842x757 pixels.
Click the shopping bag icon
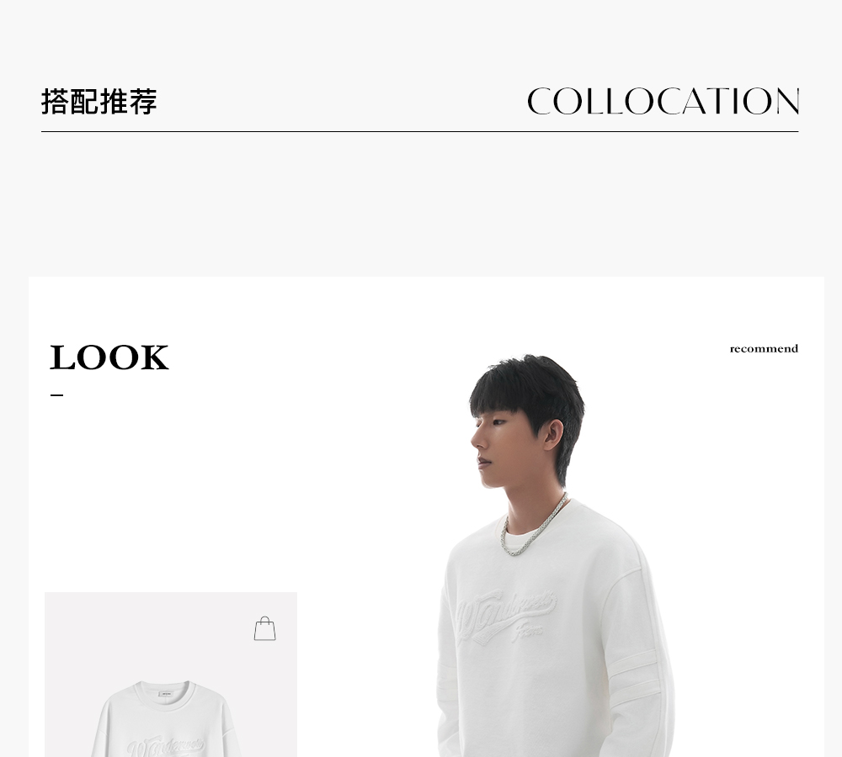[x=264, y=628]
